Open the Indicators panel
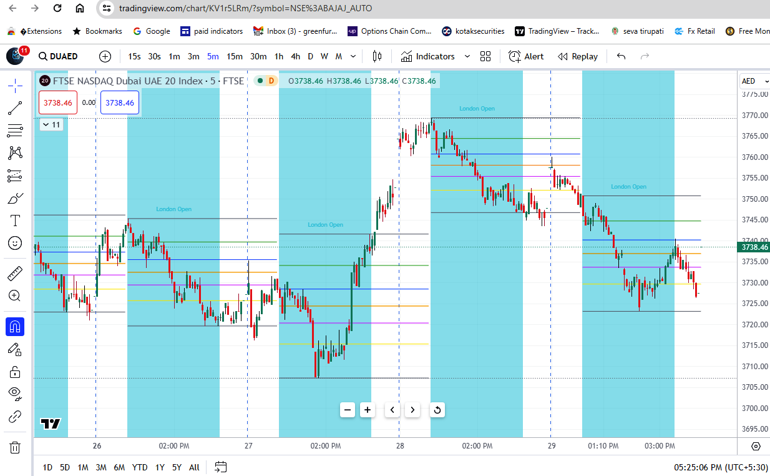Screen dimensions: 770x476 pyautogui.click(x=434, y=56)
